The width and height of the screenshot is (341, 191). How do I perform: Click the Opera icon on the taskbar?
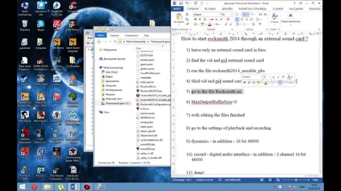[34, 187]
